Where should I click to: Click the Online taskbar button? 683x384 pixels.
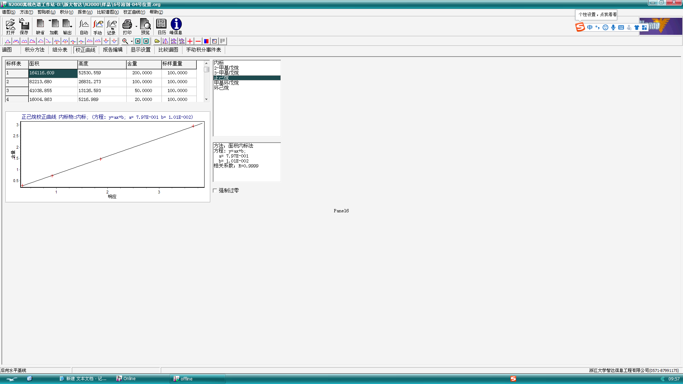click(x=129, y=379)
